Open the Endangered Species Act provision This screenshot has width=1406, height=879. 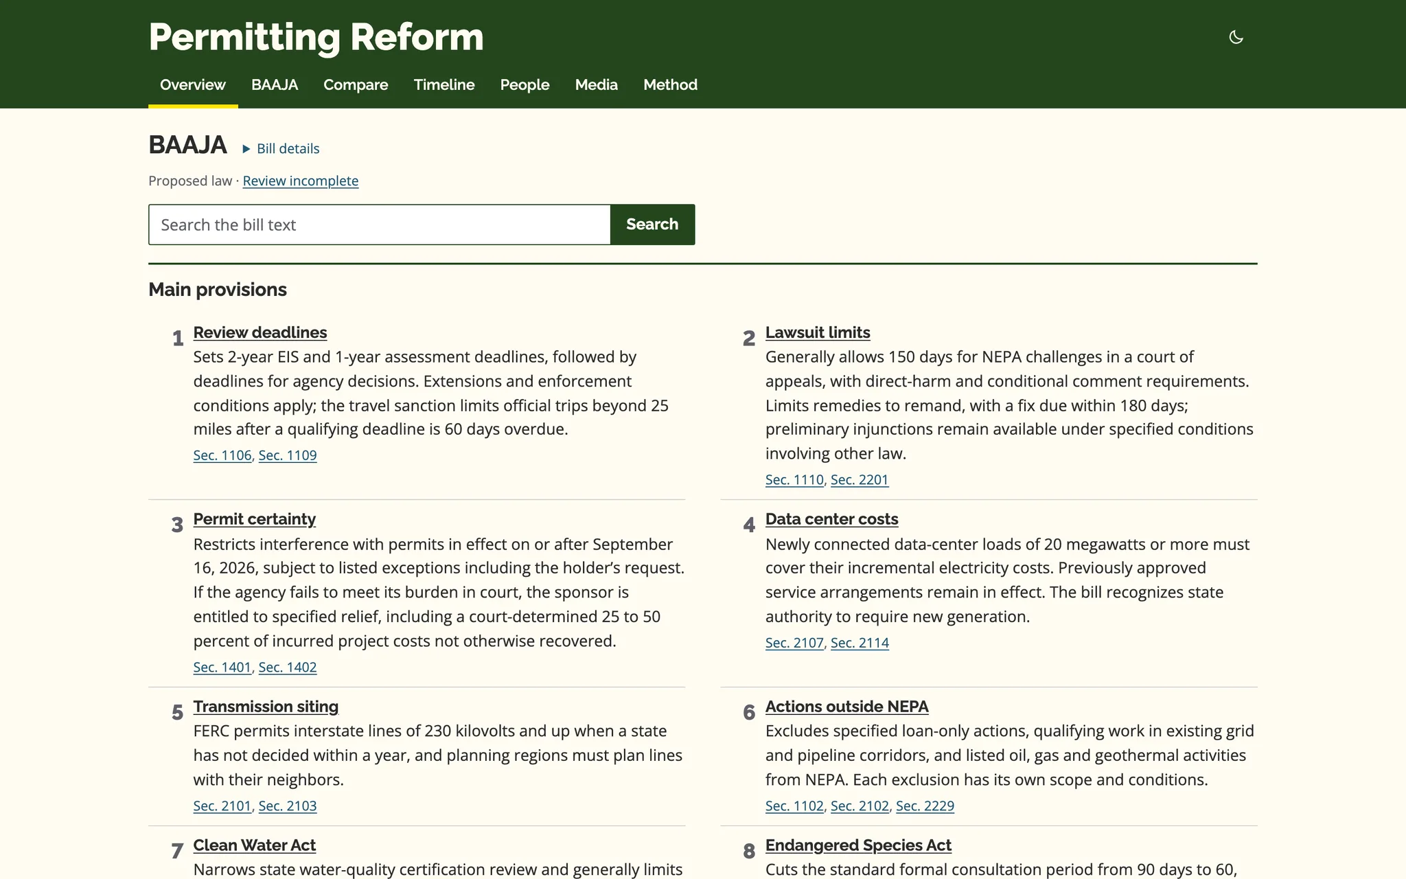point(858,845)
